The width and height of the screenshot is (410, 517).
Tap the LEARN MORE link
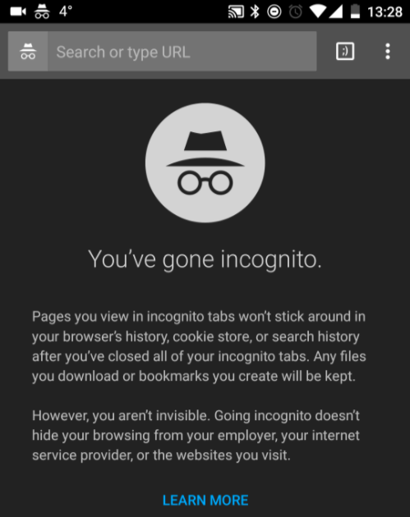click(205, 501)
